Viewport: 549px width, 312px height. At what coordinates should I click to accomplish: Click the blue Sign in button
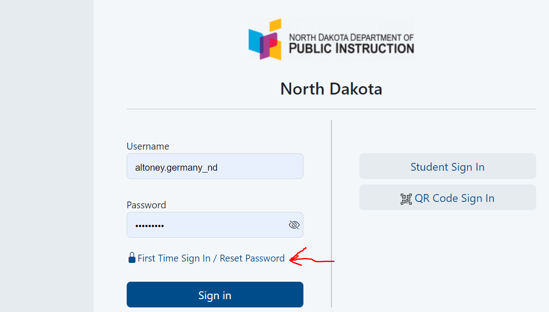click(x=215, y=295)
